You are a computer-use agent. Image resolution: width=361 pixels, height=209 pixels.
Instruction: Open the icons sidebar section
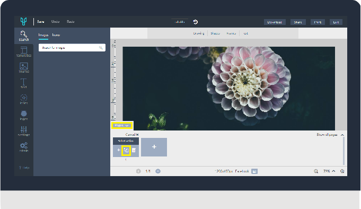point(24,99)
